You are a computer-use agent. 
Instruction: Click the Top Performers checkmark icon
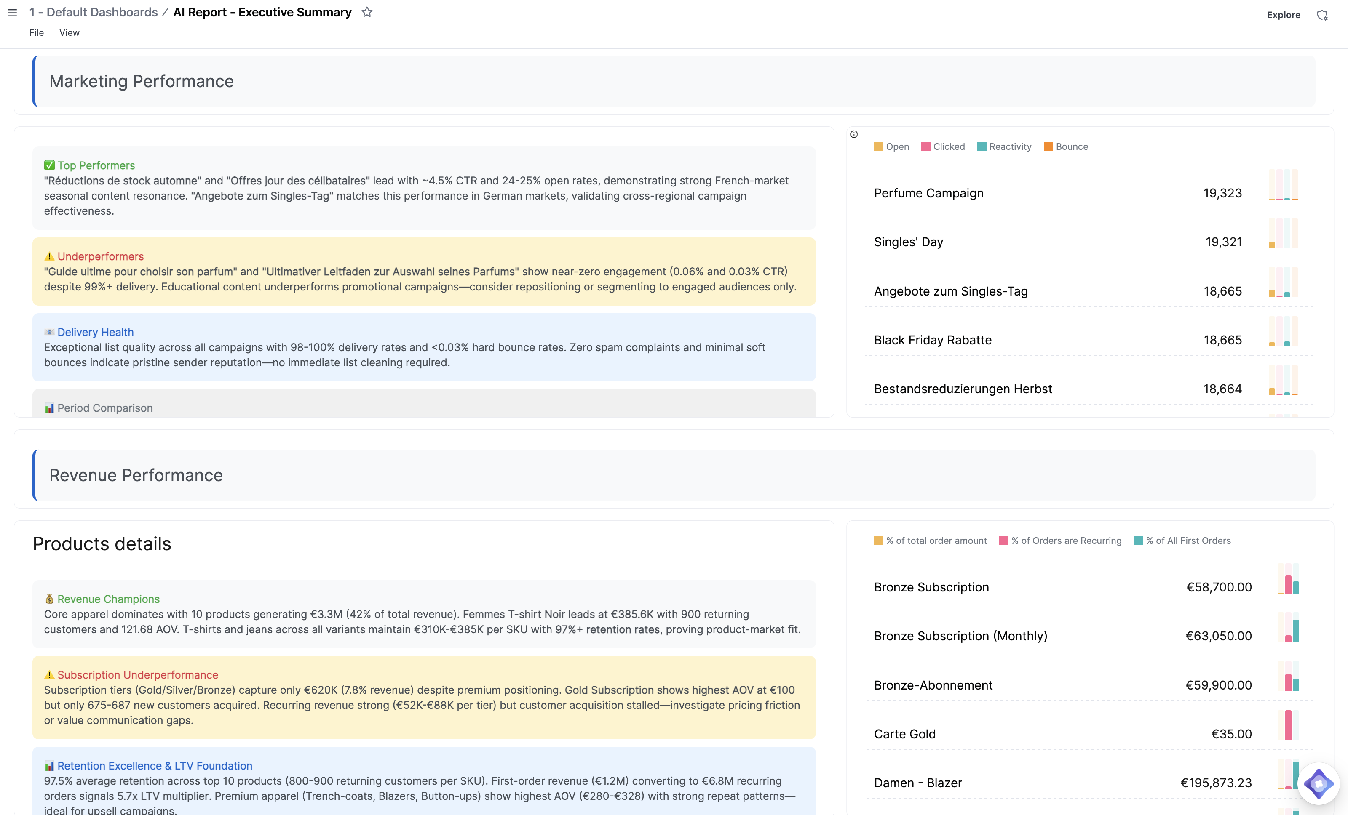coord(49,165)
